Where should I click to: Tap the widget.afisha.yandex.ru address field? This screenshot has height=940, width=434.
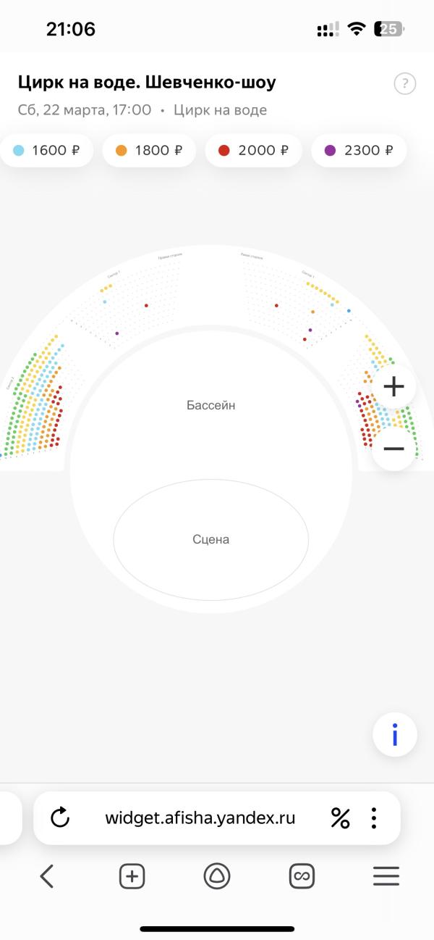[x=200, y=818]
